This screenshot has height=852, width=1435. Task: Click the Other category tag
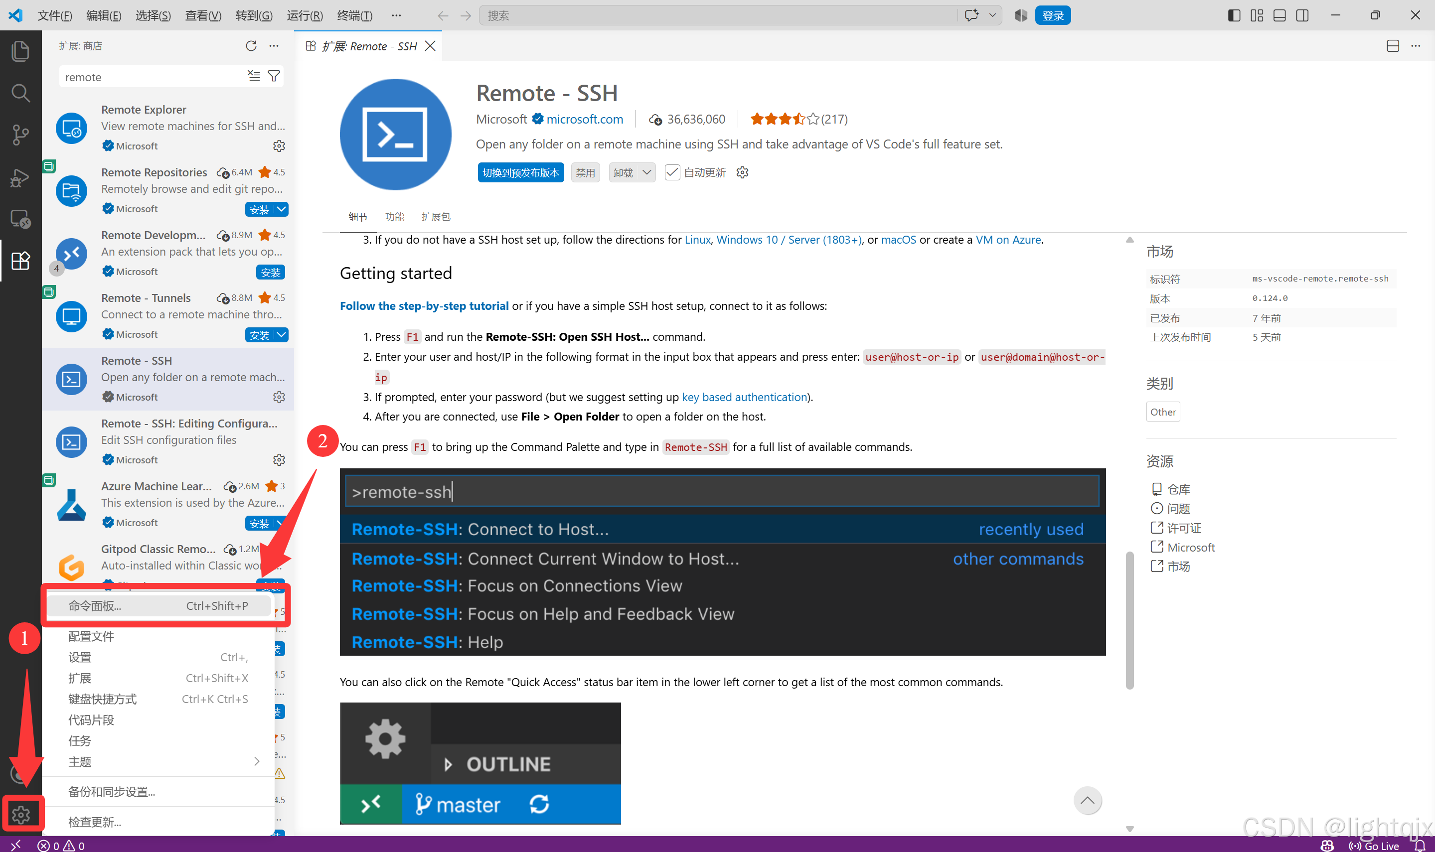click(x=1163, y=412)
